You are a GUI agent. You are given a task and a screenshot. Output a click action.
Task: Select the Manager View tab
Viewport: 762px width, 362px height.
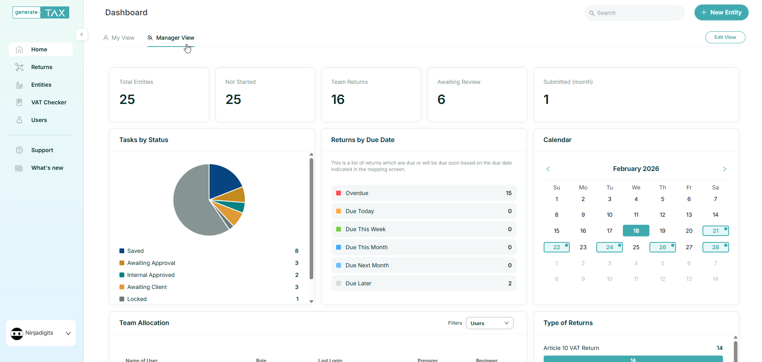coord(171,38)
